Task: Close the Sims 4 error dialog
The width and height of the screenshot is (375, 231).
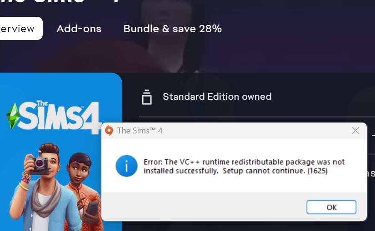Action: [x=355, y=131]
